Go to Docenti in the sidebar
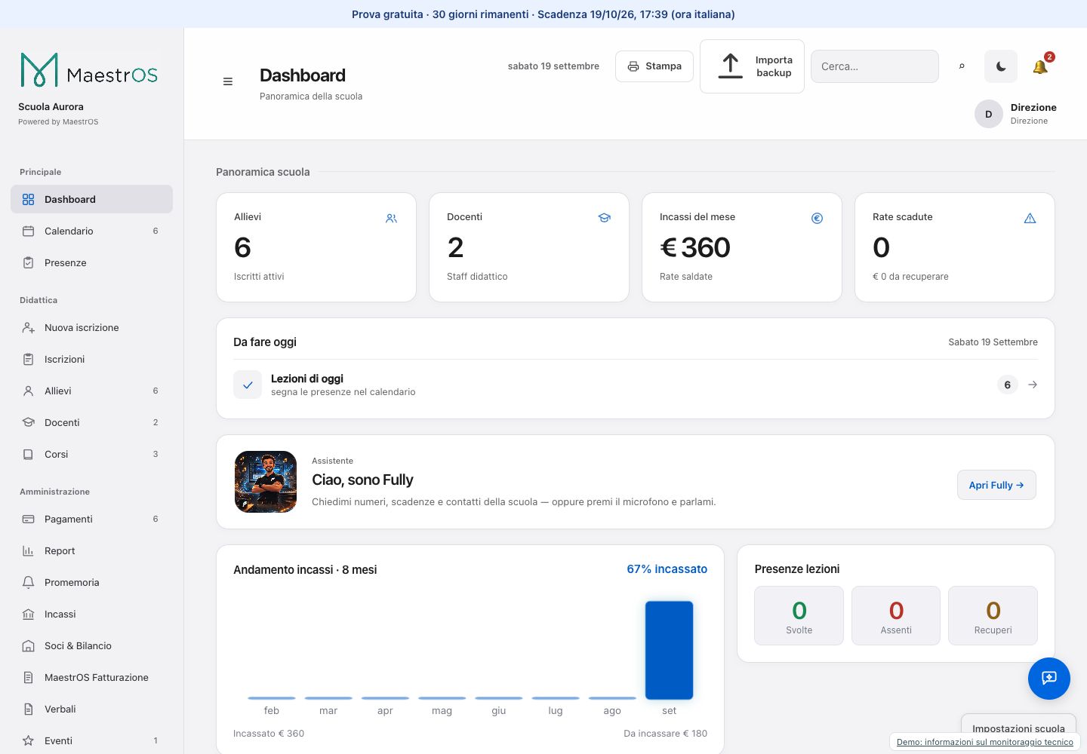 click(91, 422)
